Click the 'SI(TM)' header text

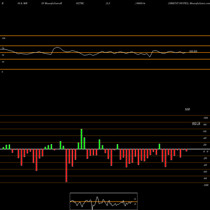click(x=80, y=3)
